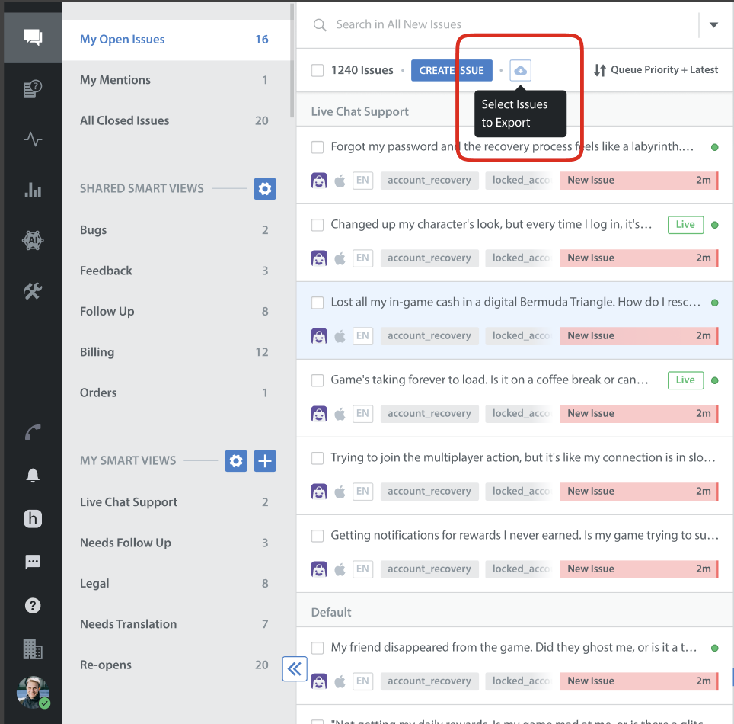Image resolution: width=734 pixels, height=724 pixels.
Task: Open the Queue Priority + Latest sort menu
Action: click(656, 70)
